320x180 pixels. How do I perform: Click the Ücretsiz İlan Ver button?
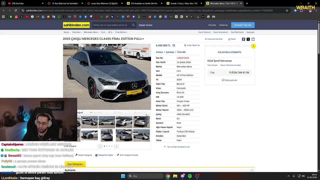pos(243,25)
